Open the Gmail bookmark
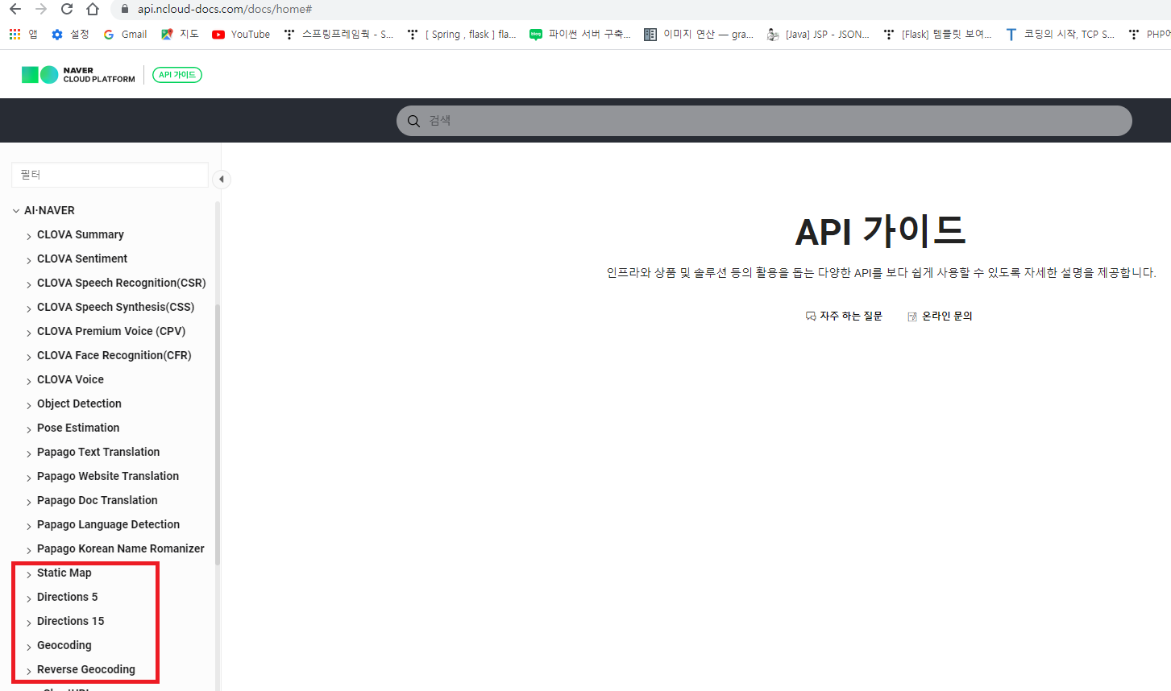The height and width of the screenshot is (691, 1171). [x=125, y=35]
